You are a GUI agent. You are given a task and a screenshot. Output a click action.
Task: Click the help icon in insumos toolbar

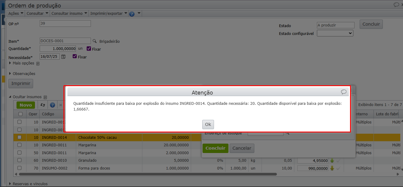[x=52, y=105]
